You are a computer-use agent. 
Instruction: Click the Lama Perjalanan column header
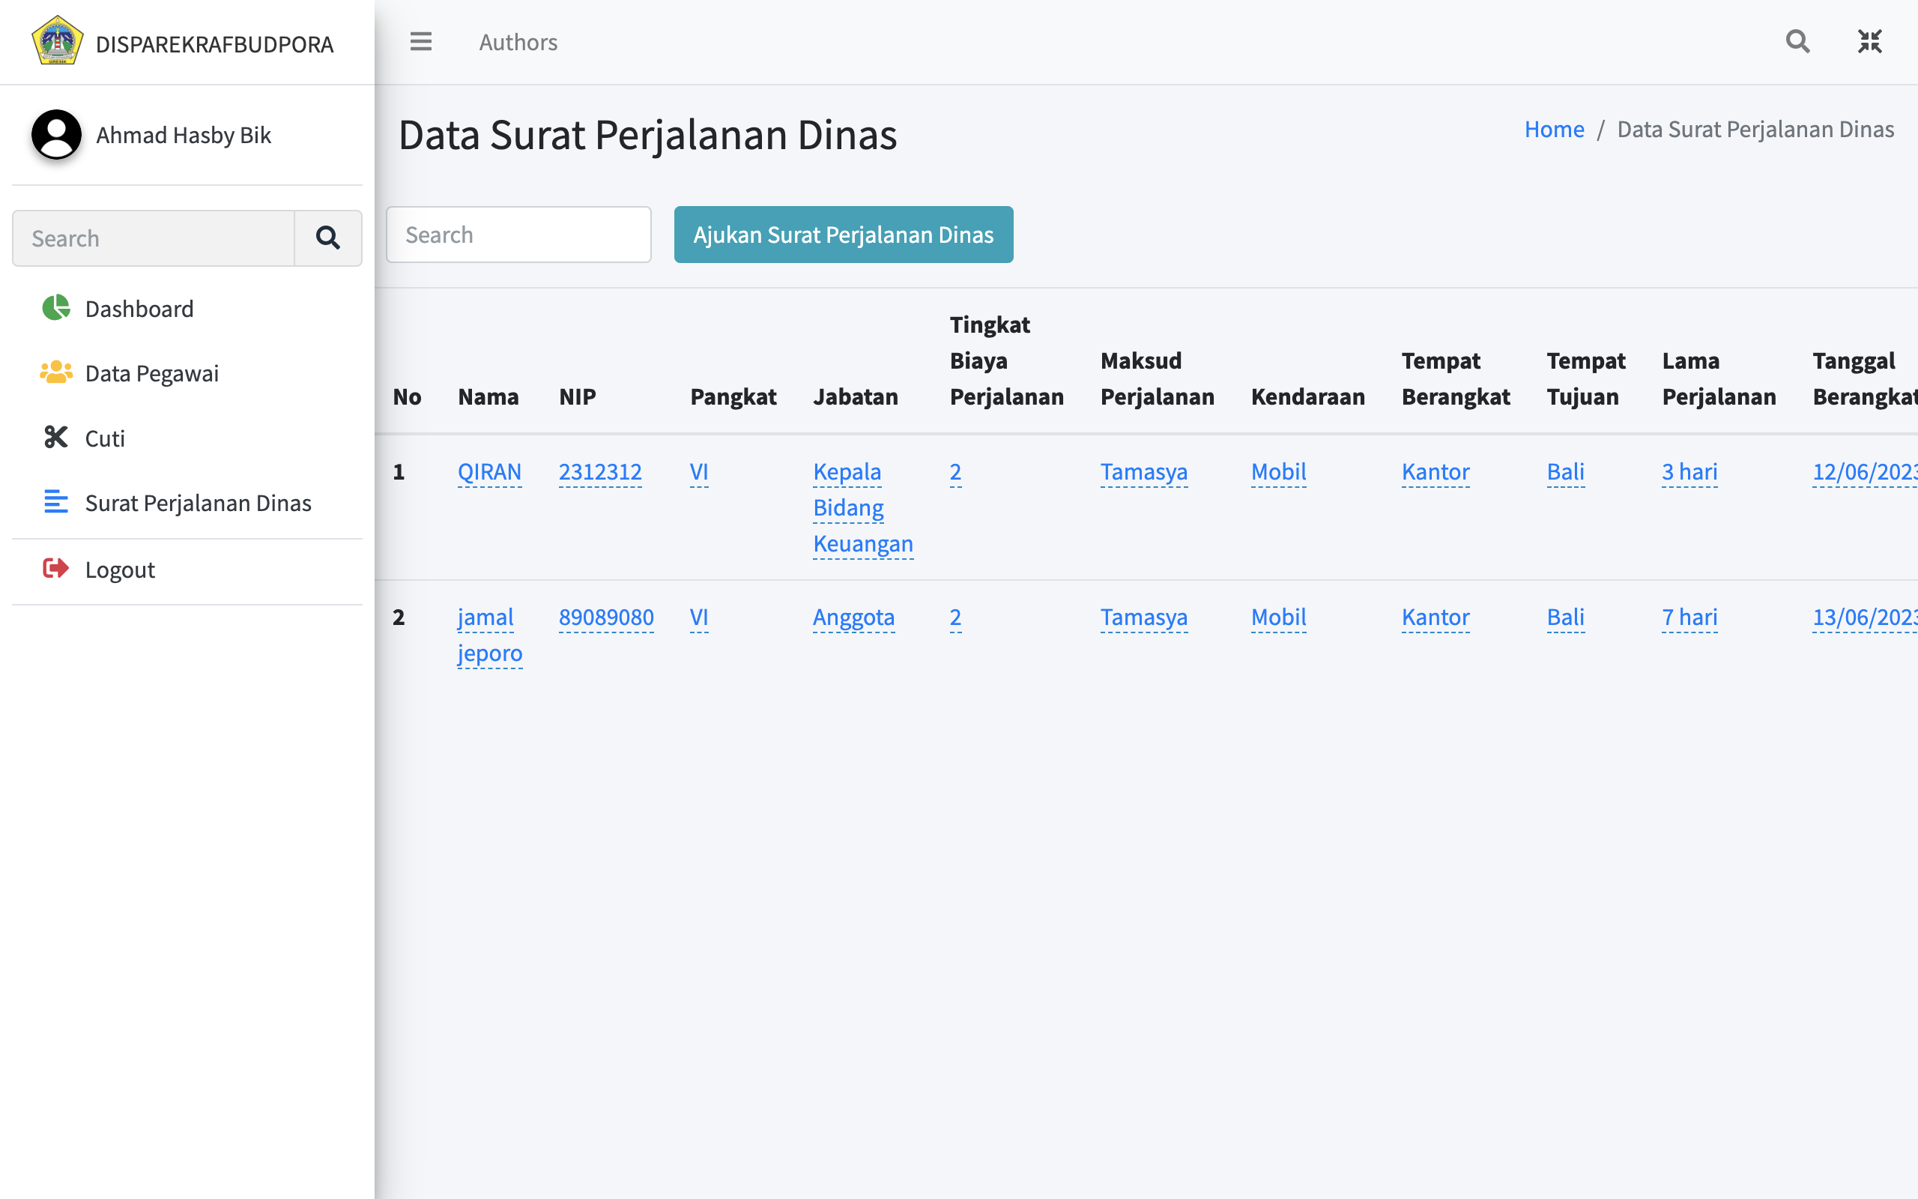point(1718,378)
